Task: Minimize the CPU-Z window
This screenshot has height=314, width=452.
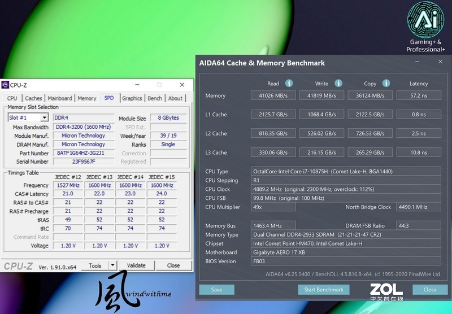Action: click(x=137, y=85)
